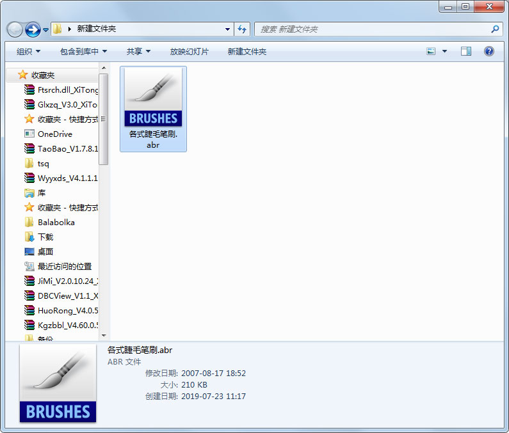
Task: Click the magnifier search icon
Action: pos(495,29)
